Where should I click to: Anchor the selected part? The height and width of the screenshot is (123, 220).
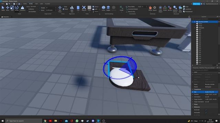(96, 12)
